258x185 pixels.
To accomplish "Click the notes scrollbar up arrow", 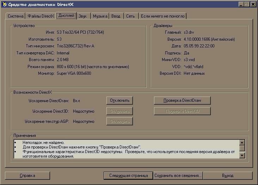I will tap(242, 143).
